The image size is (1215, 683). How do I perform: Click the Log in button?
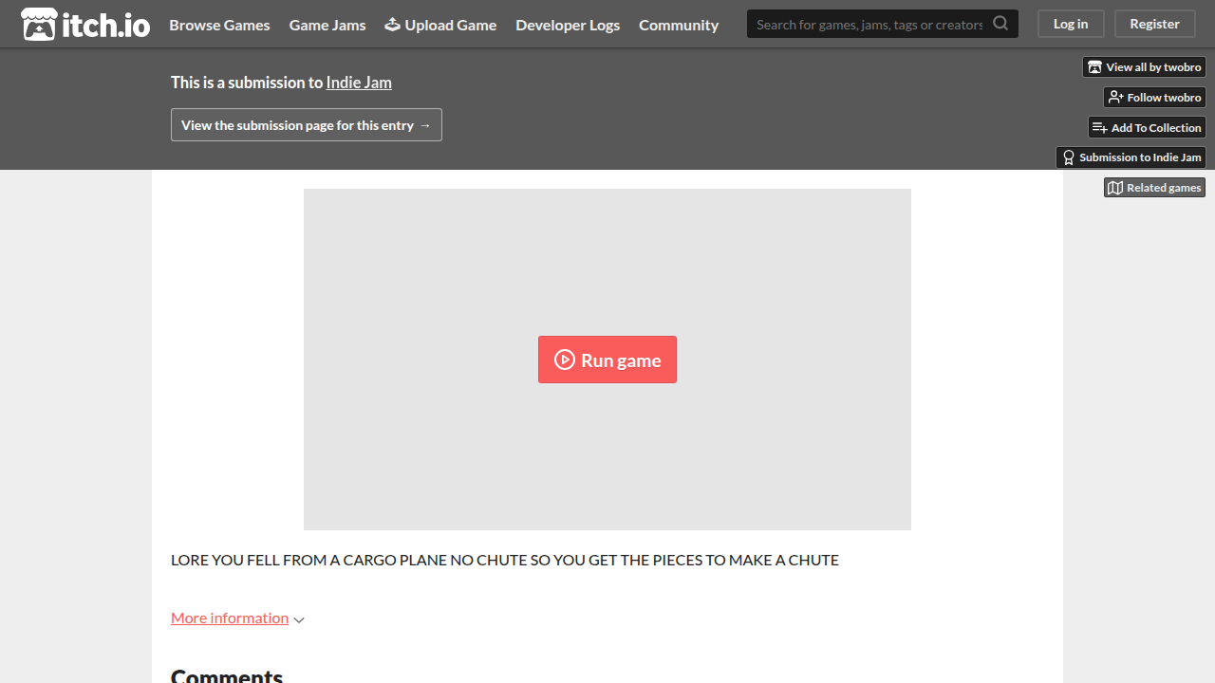click(x=1071, y=24)
